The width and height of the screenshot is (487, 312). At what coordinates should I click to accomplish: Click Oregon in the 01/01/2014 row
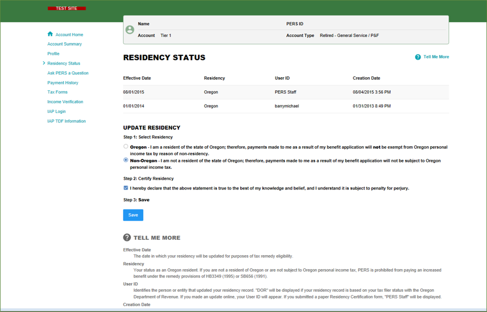211,106
